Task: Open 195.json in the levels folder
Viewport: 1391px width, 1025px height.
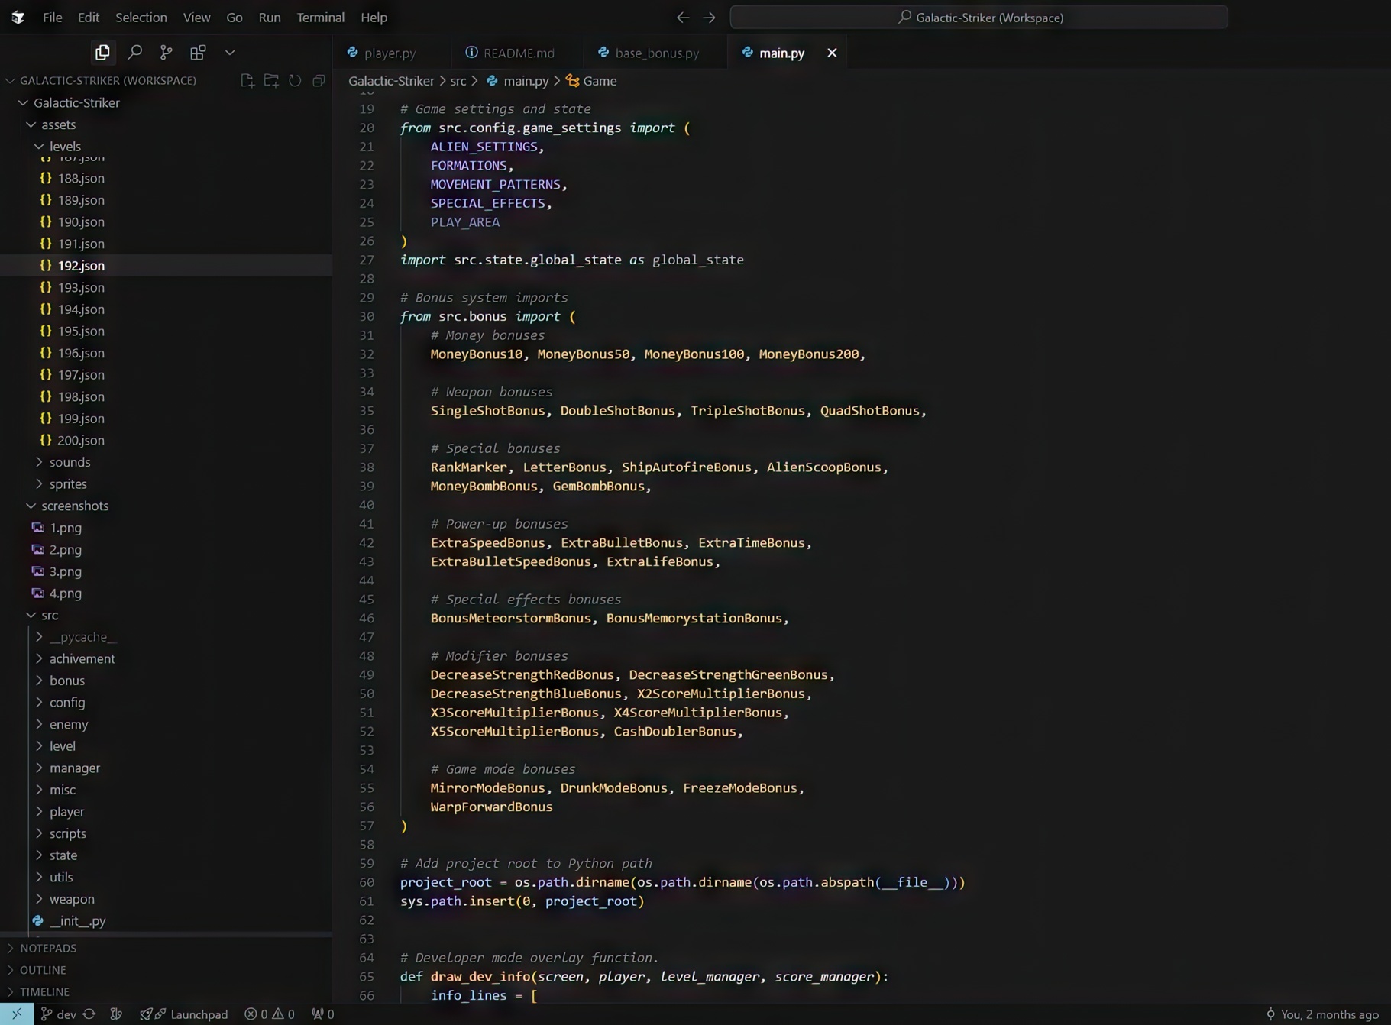Action: (81, 331)
